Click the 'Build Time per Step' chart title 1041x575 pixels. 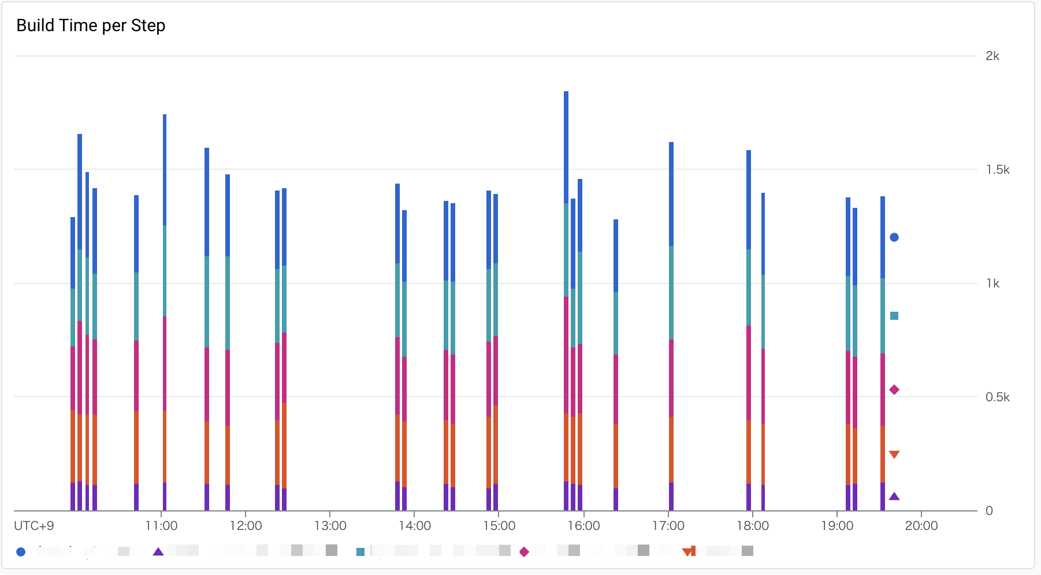coord(91,25)
